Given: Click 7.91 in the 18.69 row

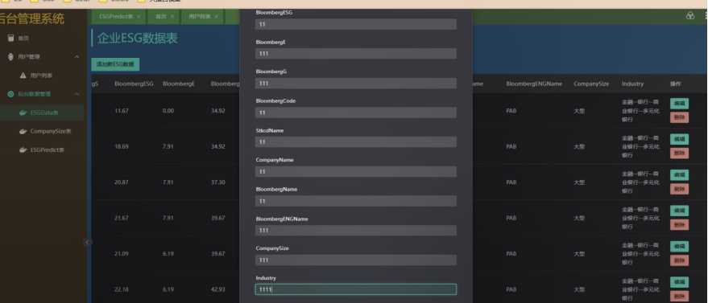Looking at the screenshot, I should coord(168,146).
